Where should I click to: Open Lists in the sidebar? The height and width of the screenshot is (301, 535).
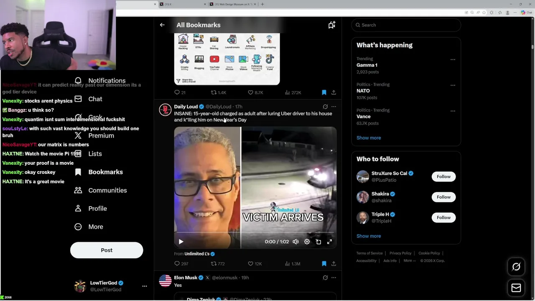88,154
